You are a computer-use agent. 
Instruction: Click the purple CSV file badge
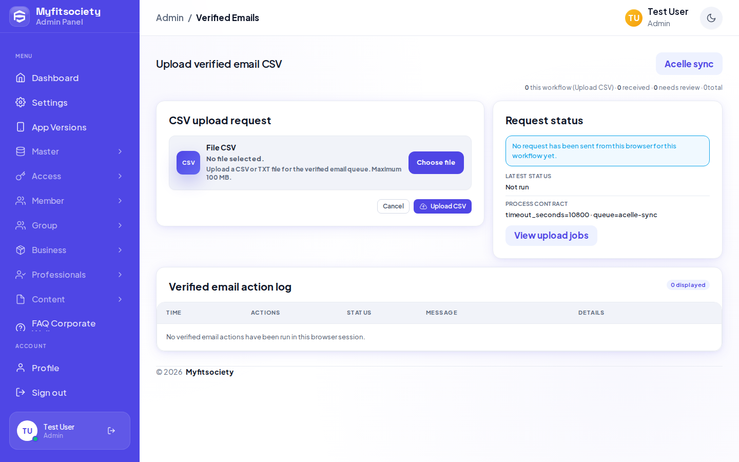click(188, 163)
